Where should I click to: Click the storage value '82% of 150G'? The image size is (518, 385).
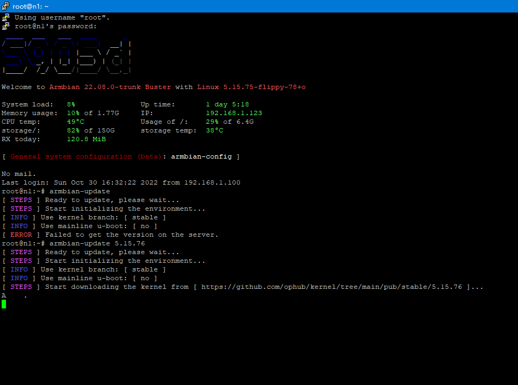[91, 130]
